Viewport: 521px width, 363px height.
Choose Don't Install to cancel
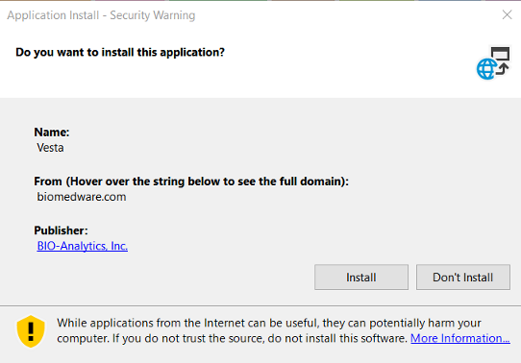[463, 278]
